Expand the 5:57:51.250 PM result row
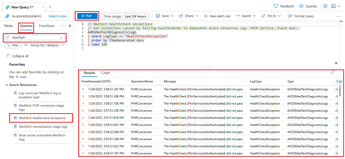345x159 pixels. [83, 111]
